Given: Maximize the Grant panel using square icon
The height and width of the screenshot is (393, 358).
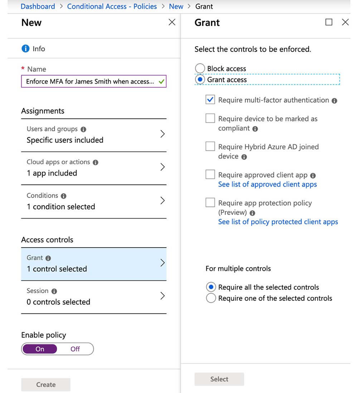Looking at the screenshot, I should (329, 22).
